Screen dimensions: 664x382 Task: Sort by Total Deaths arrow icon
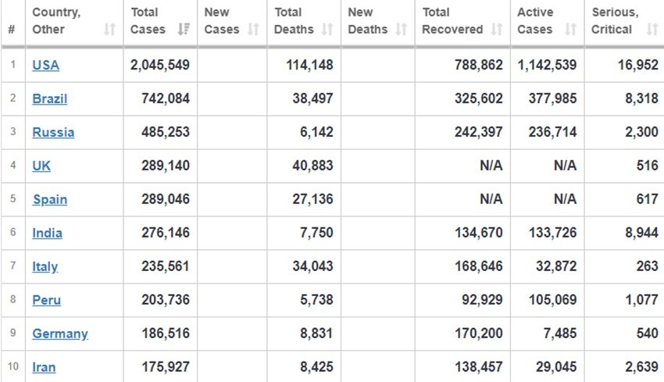[x=327, y=29]
